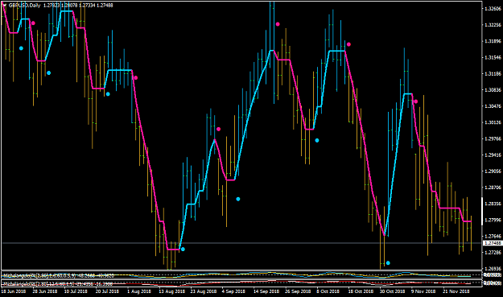Click the 8 Oct 2018 date label
The width and height of the screenshot is (503, 297).
click(x=328, y=291)
